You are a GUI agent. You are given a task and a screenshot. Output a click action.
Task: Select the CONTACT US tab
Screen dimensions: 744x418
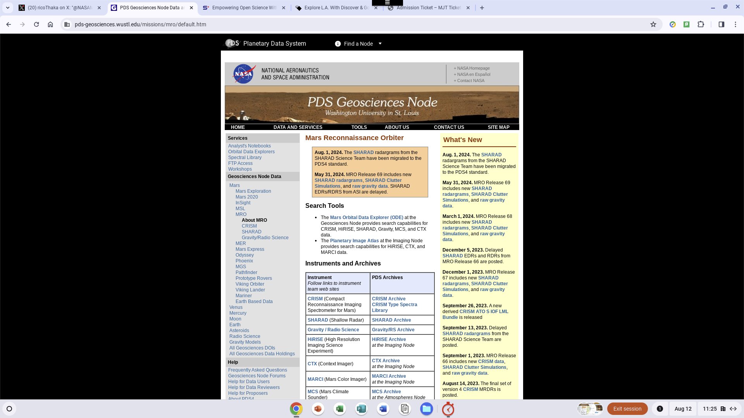(x=449, y=127)
